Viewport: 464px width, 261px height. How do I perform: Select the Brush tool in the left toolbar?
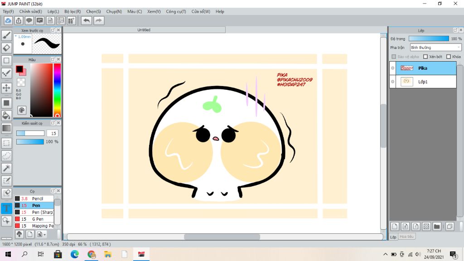coord(6,35)
